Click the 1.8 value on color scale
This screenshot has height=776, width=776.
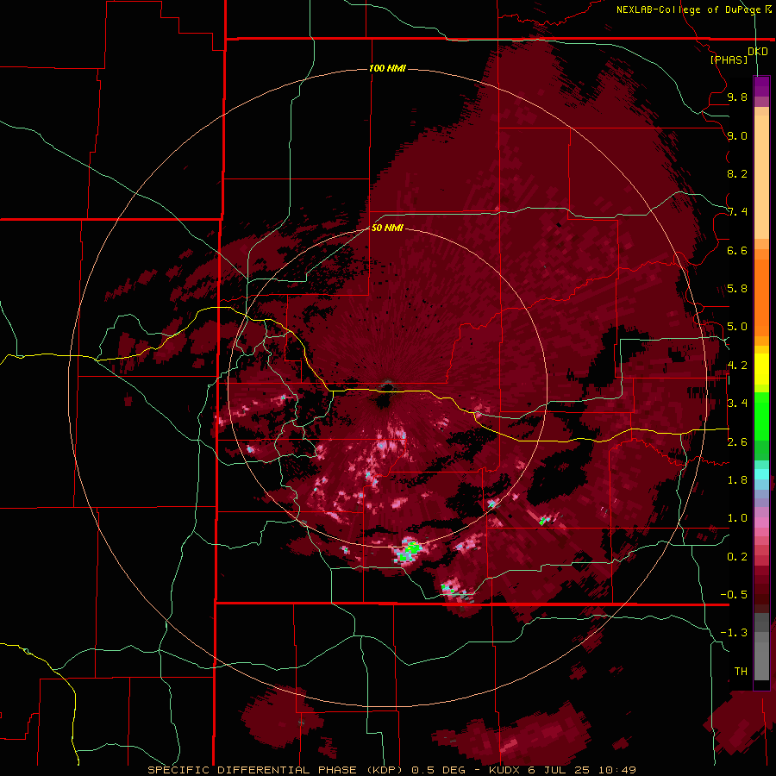coord(737,480)
